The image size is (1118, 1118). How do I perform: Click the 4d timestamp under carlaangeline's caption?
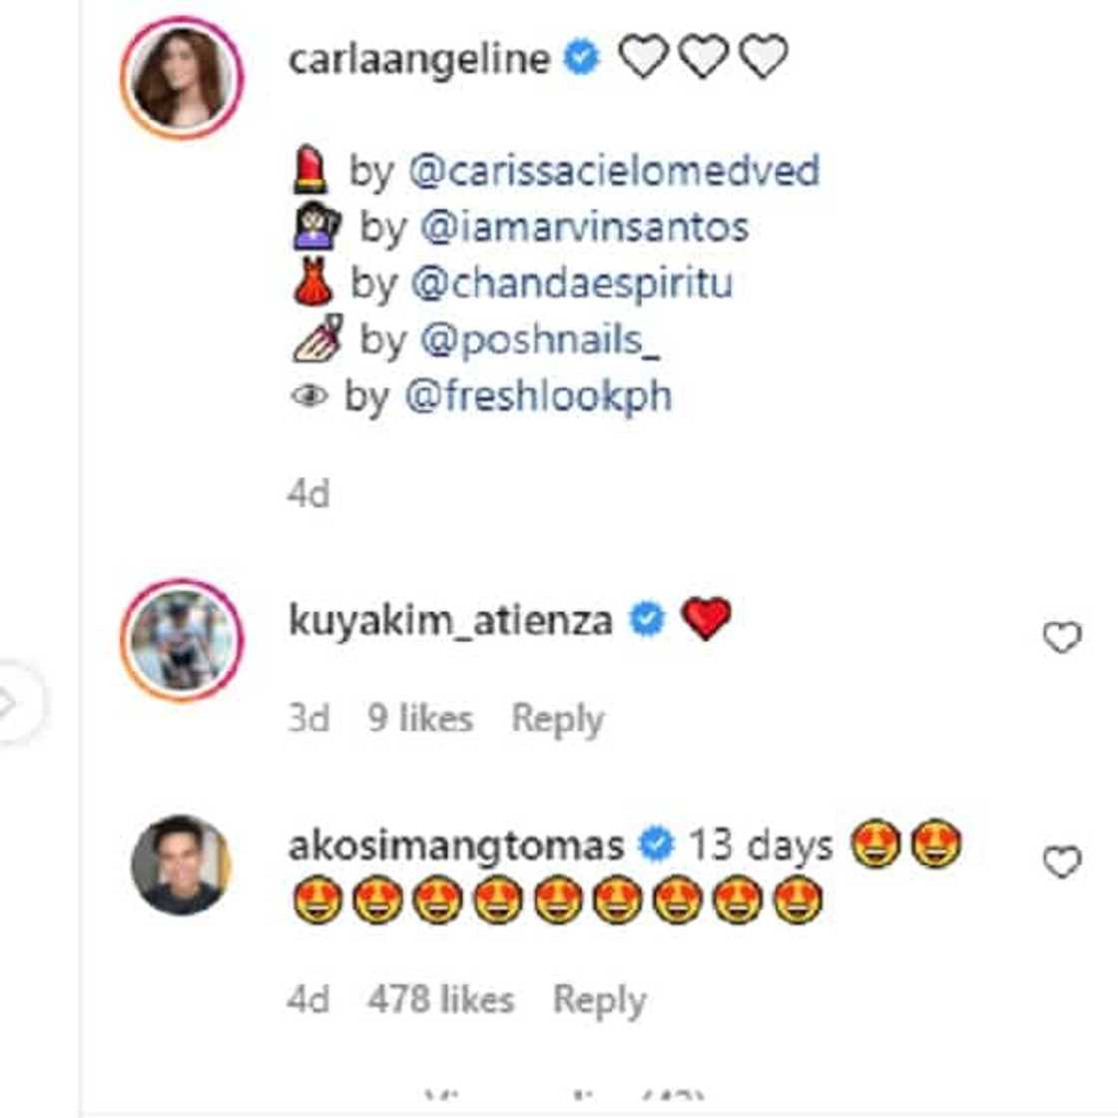tap(307, 493)
